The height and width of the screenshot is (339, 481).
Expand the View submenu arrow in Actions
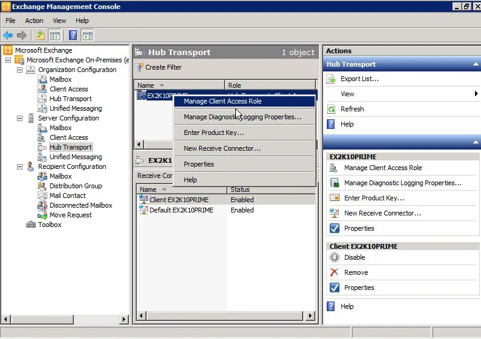point(476,94)
